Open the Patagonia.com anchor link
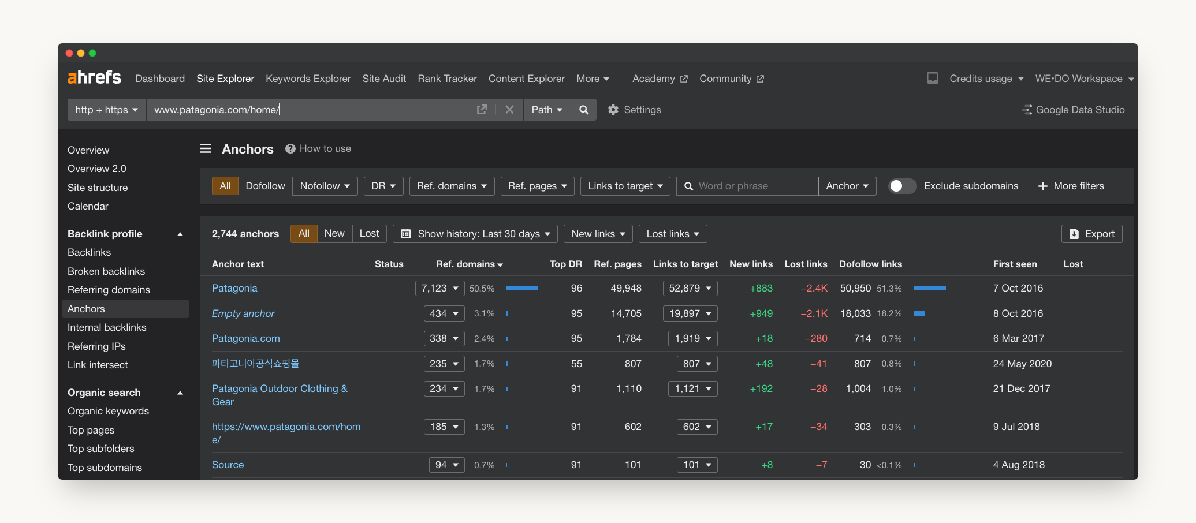 pos(245,338)
